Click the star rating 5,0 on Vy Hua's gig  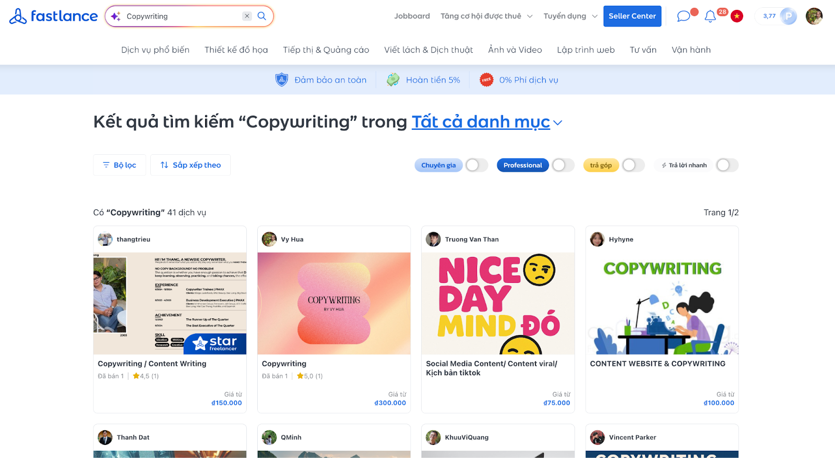click(310, 376)
